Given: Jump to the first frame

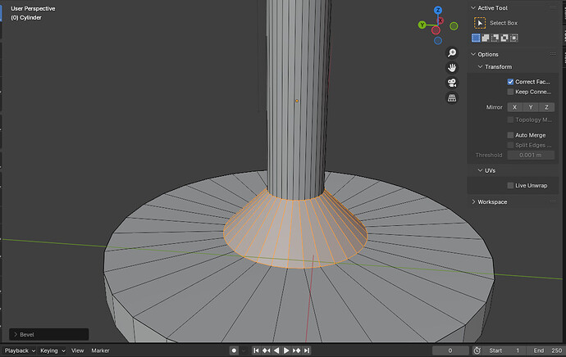Looking at the screenshot, I should pyautogui.click(x=256, y=350).
